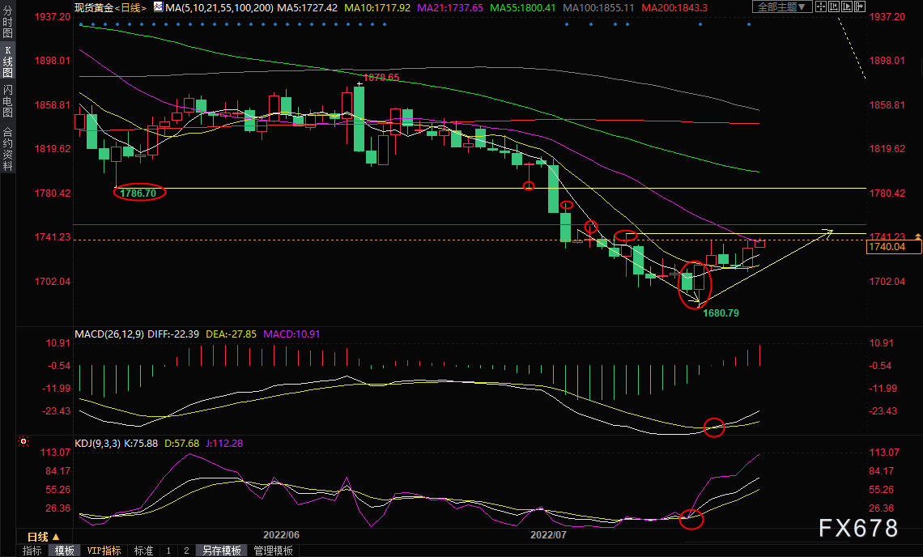Screen dimensions: 923x557
Task: Select the 标准 template
Action: (x=143, y=551)
